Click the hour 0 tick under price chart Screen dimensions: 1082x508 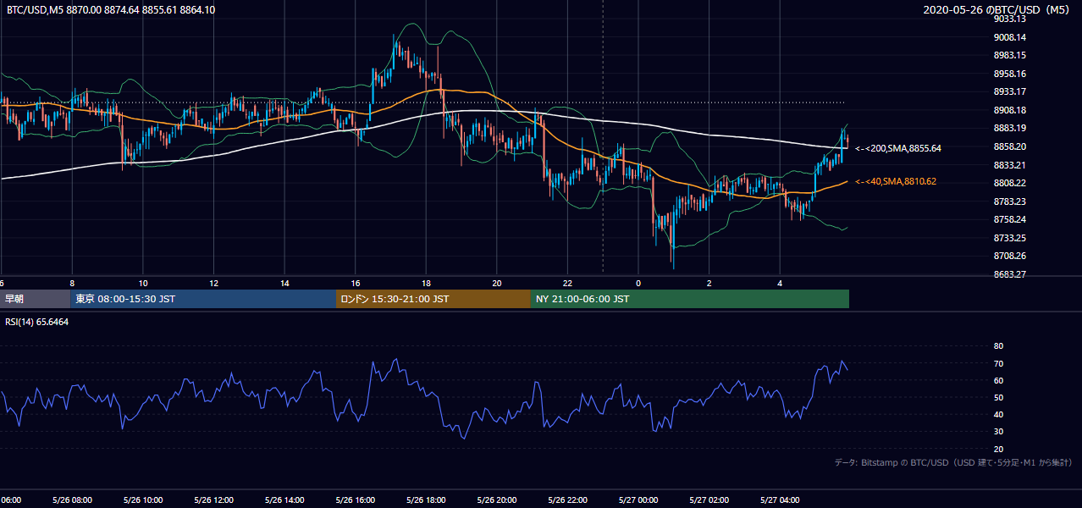(638, 283)
